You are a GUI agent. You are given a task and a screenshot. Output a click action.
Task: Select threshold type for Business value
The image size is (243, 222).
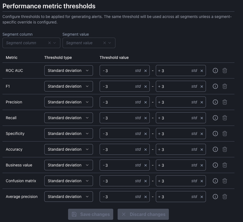tap(68, 165)
